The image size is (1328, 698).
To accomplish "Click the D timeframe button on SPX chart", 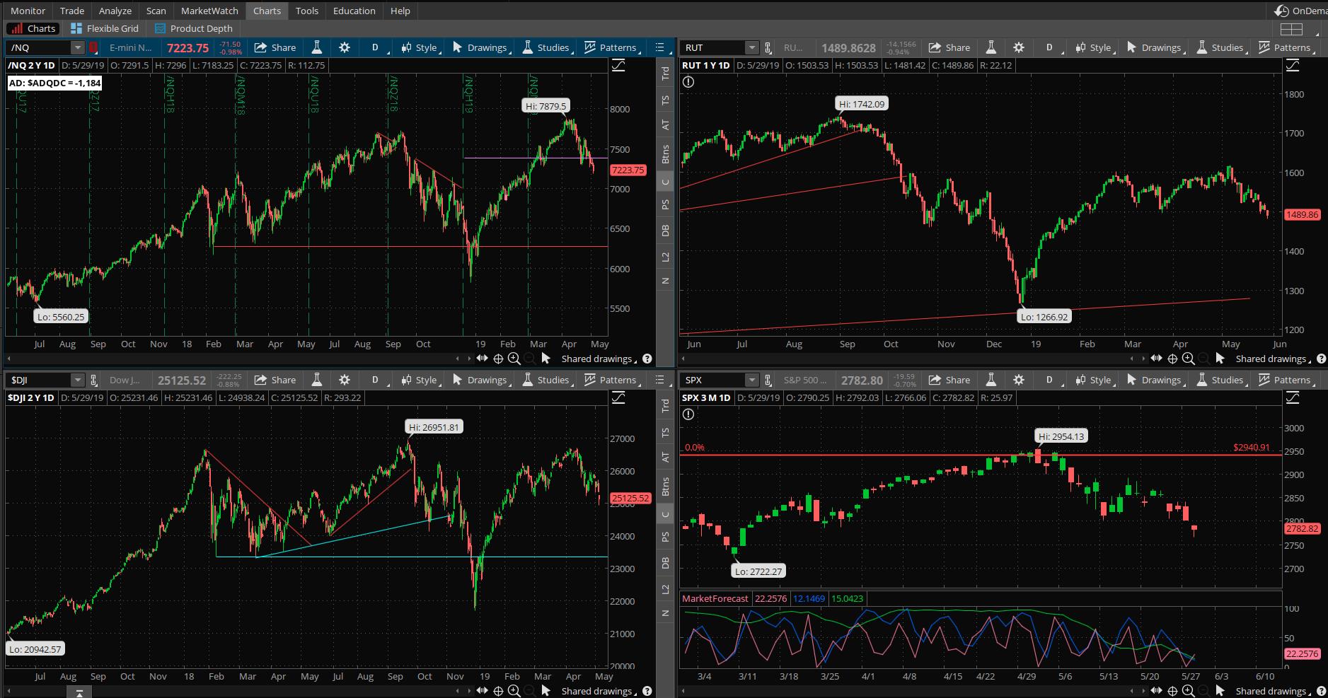I will point(1050,380).
